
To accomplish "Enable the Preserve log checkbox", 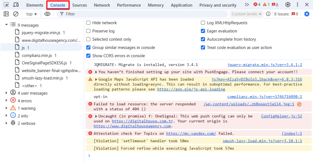I will click(88, 31).
